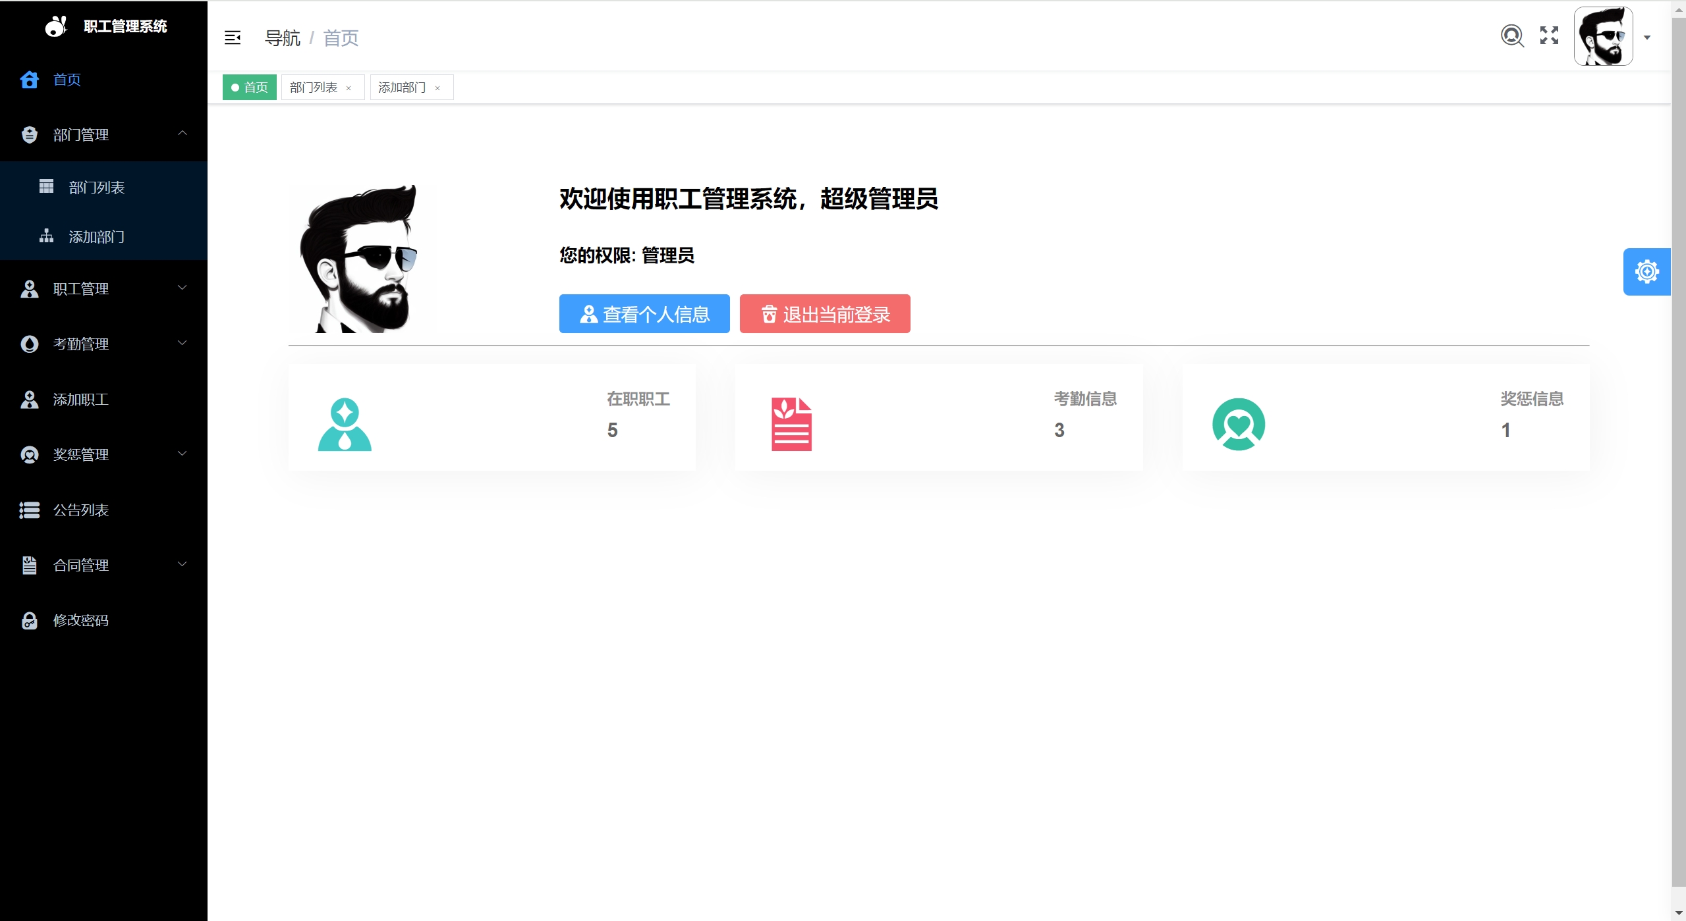Collapse sidebar with hamburger icon
Viewport: 1686px width, 921px height.
232,38
